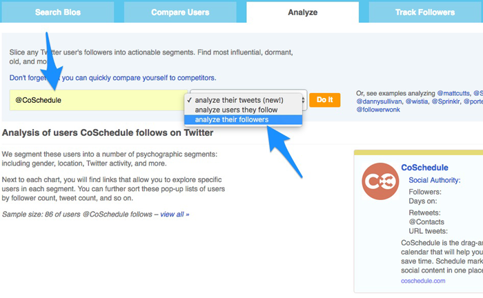This screenshot has height=298, width=483.
Task: Go to the Track Followers tab
Action: (x=425, y=12)
